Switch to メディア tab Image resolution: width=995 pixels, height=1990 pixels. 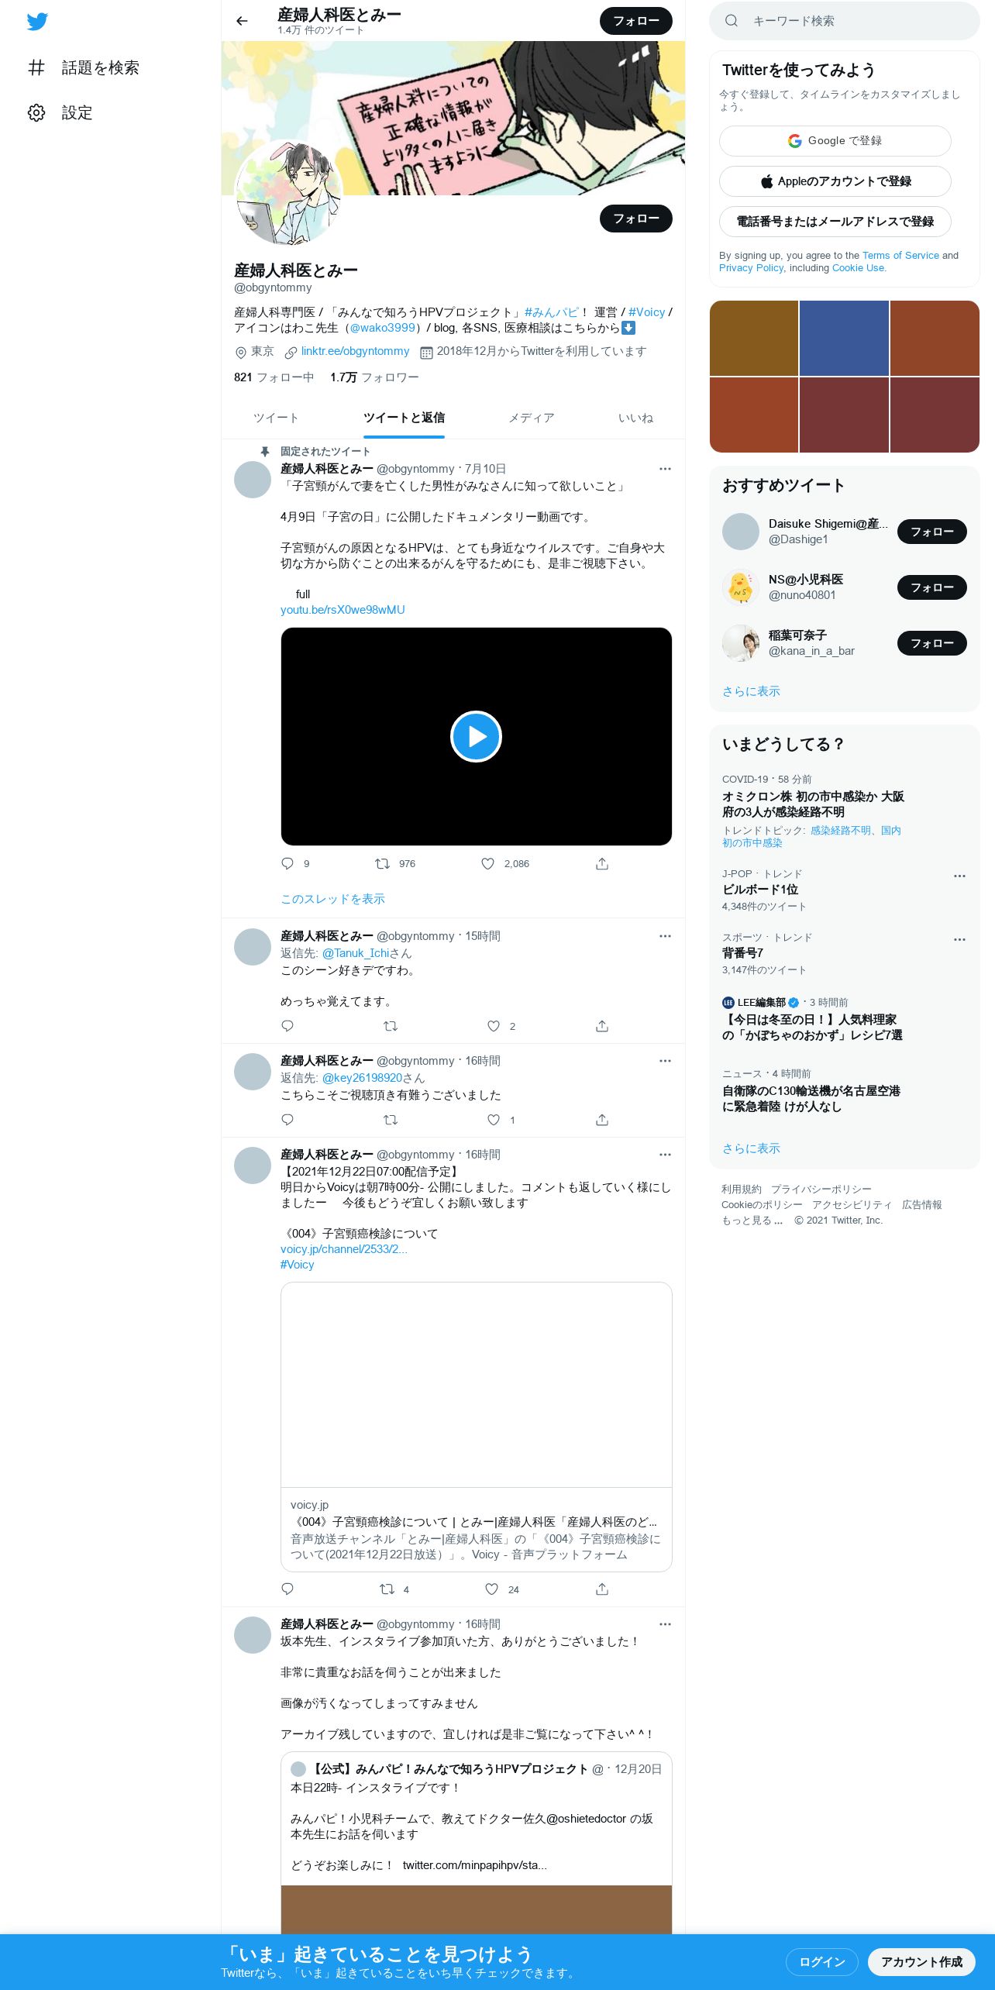(531, 418)
